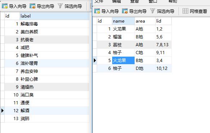Click the A地 area cell in 荔枝 row
This screenshot has width=210, height=133.
pyautogui.click(x=145, y=45)
